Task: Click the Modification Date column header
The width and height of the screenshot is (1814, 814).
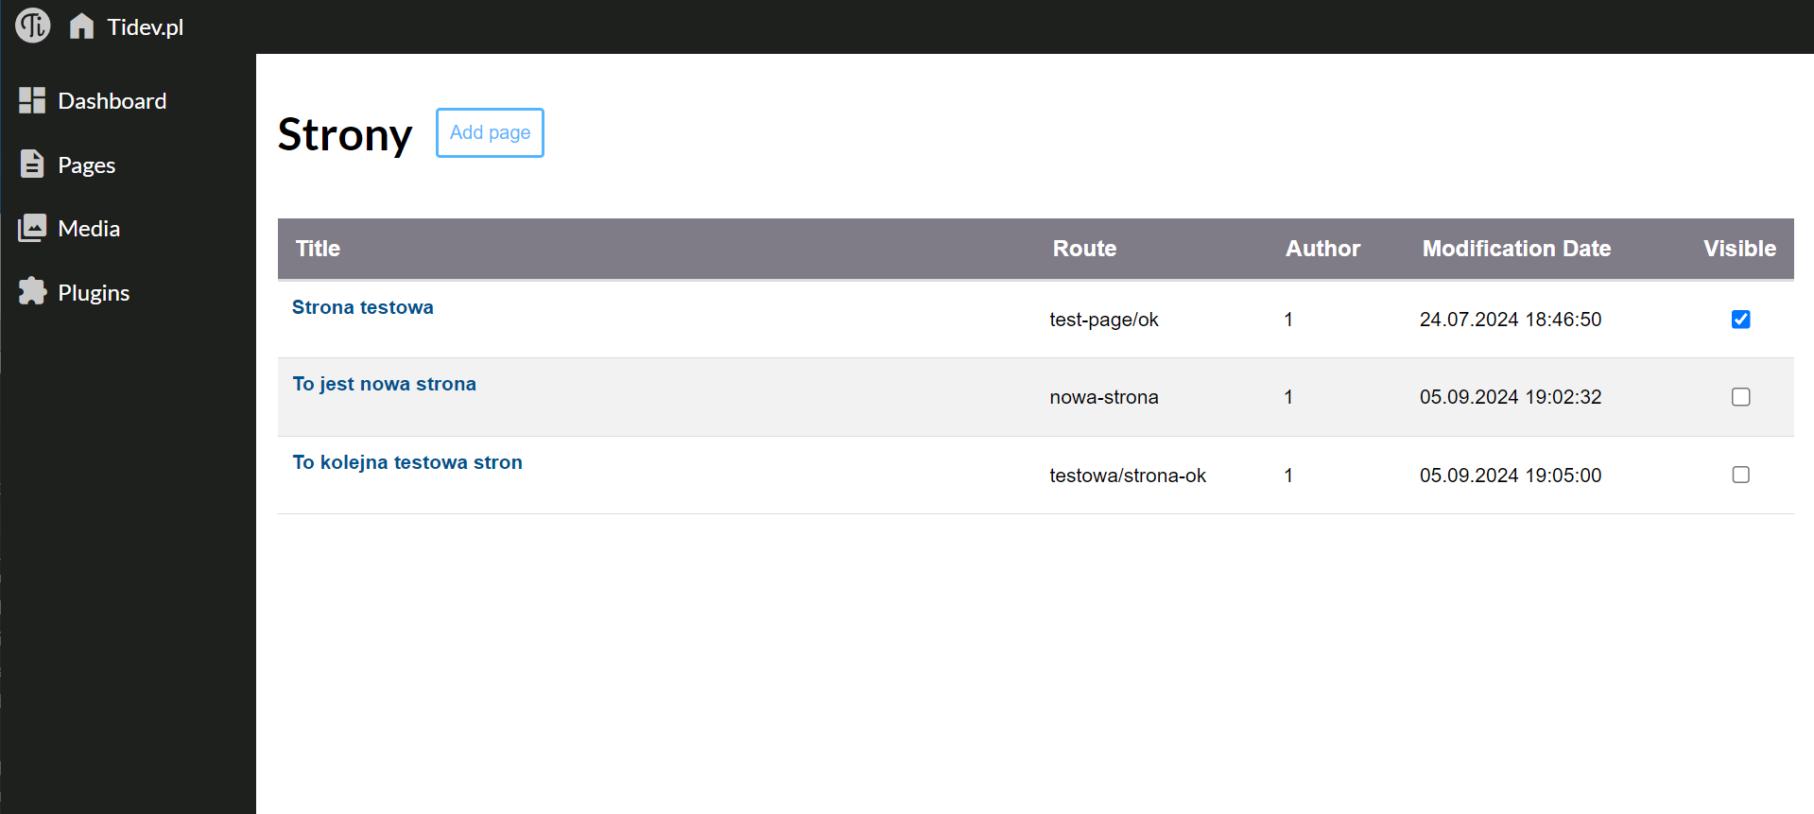Action: [1516, 249]
